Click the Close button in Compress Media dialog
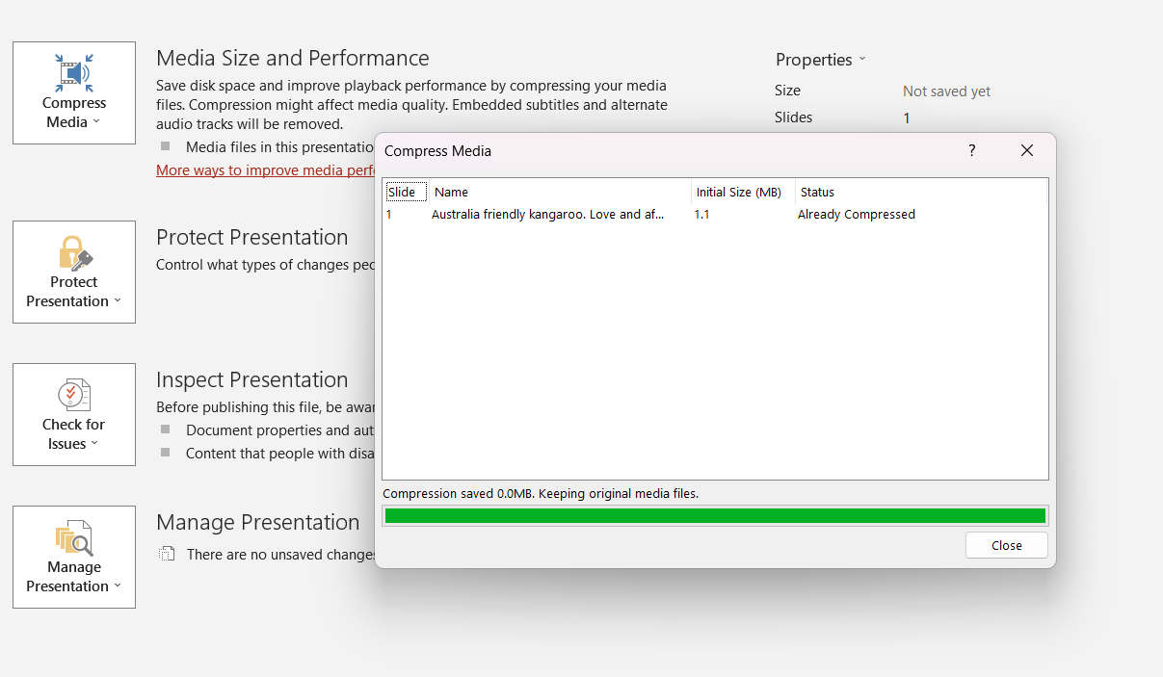This screenshot has height=677, width=1163. click(x=1007, y=545)
